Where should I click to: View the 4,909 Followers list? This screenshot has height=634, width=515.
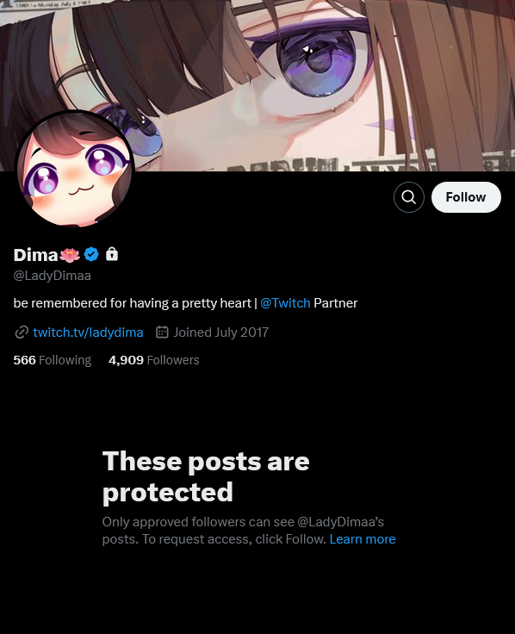[x=154, y=360]
